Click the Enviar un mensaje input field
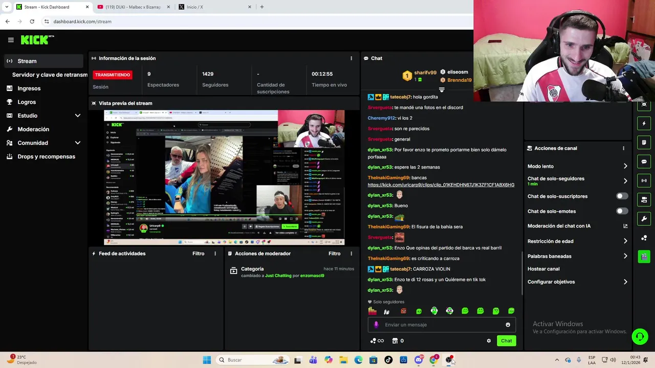 pos(442,325)
